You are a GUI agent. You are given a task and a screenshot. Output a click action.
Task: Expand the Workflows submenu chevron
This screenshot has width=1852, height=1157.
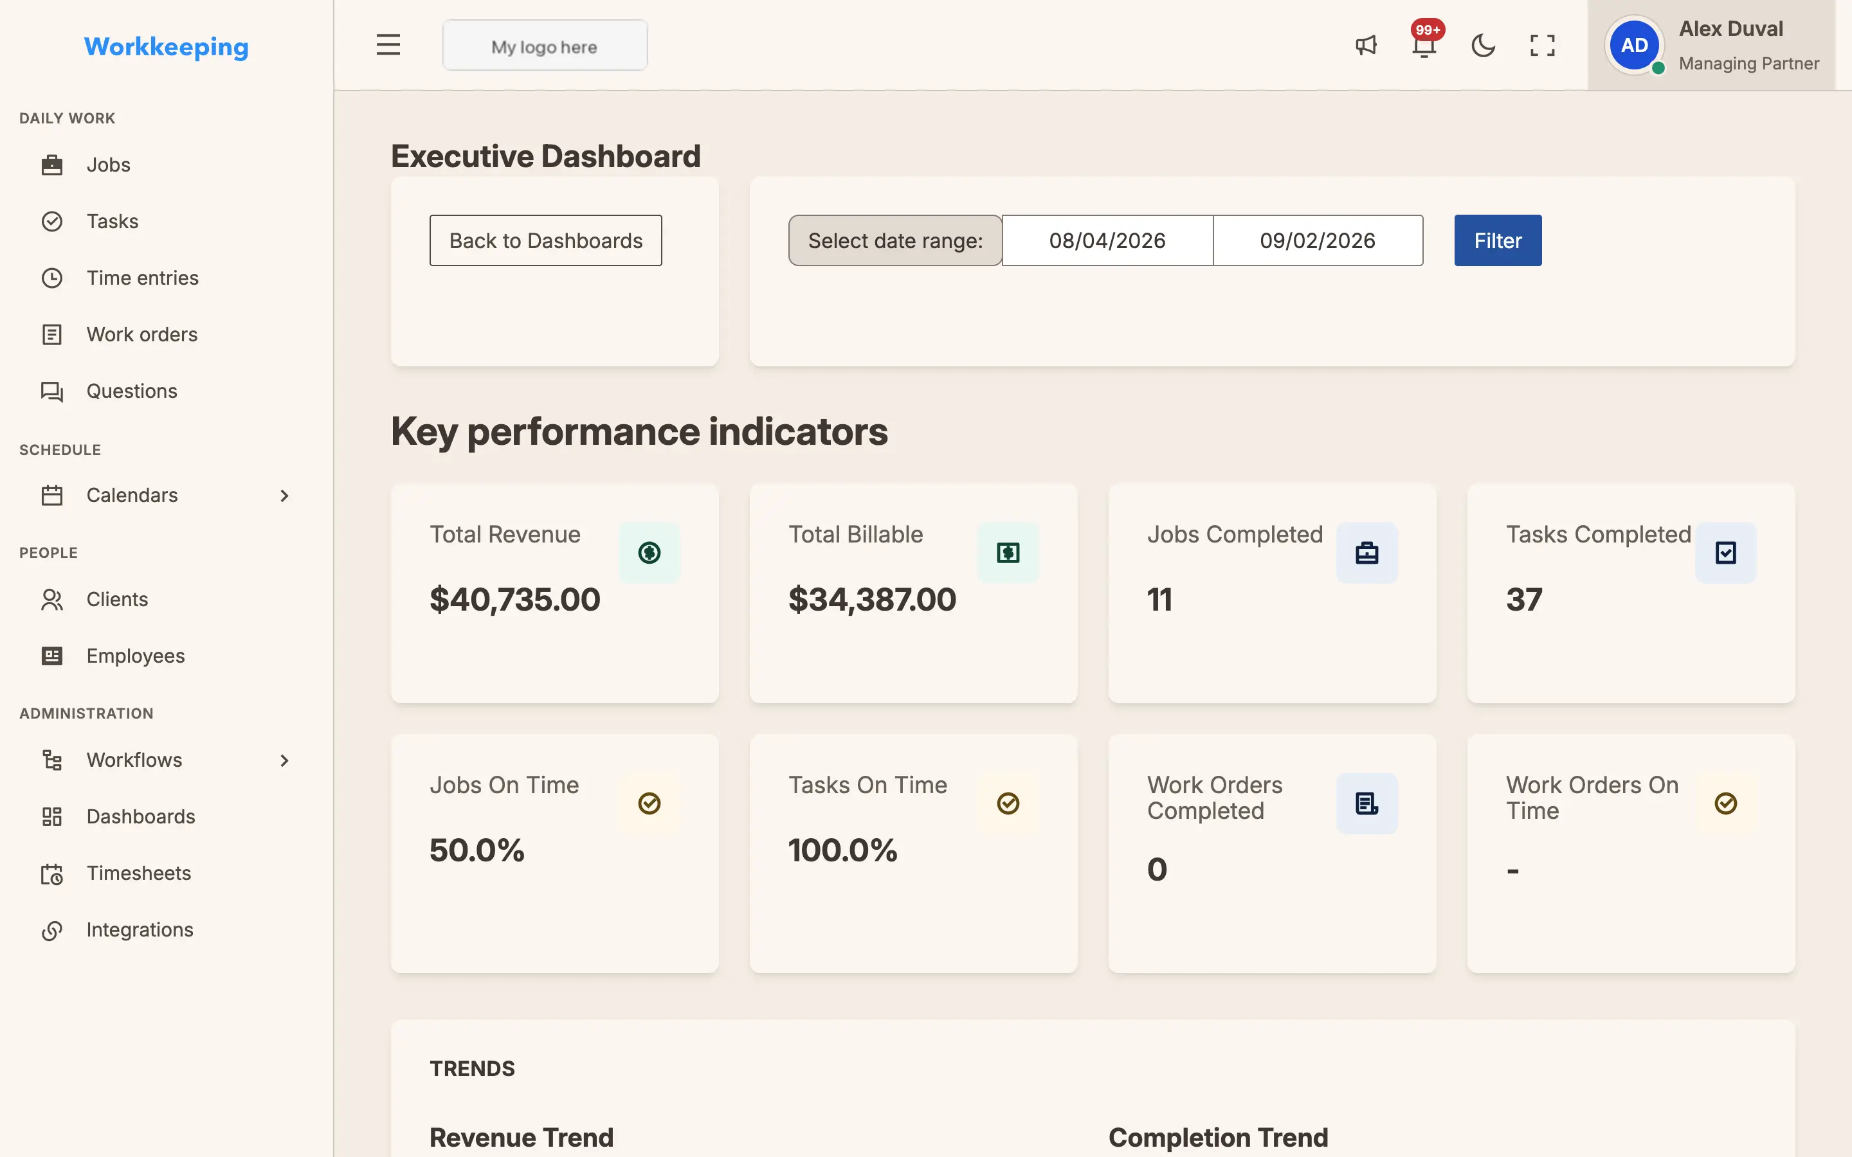coord(284,760)
